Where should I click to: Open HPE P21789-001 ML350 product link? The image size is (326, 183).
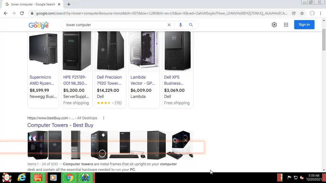point(75,80)
